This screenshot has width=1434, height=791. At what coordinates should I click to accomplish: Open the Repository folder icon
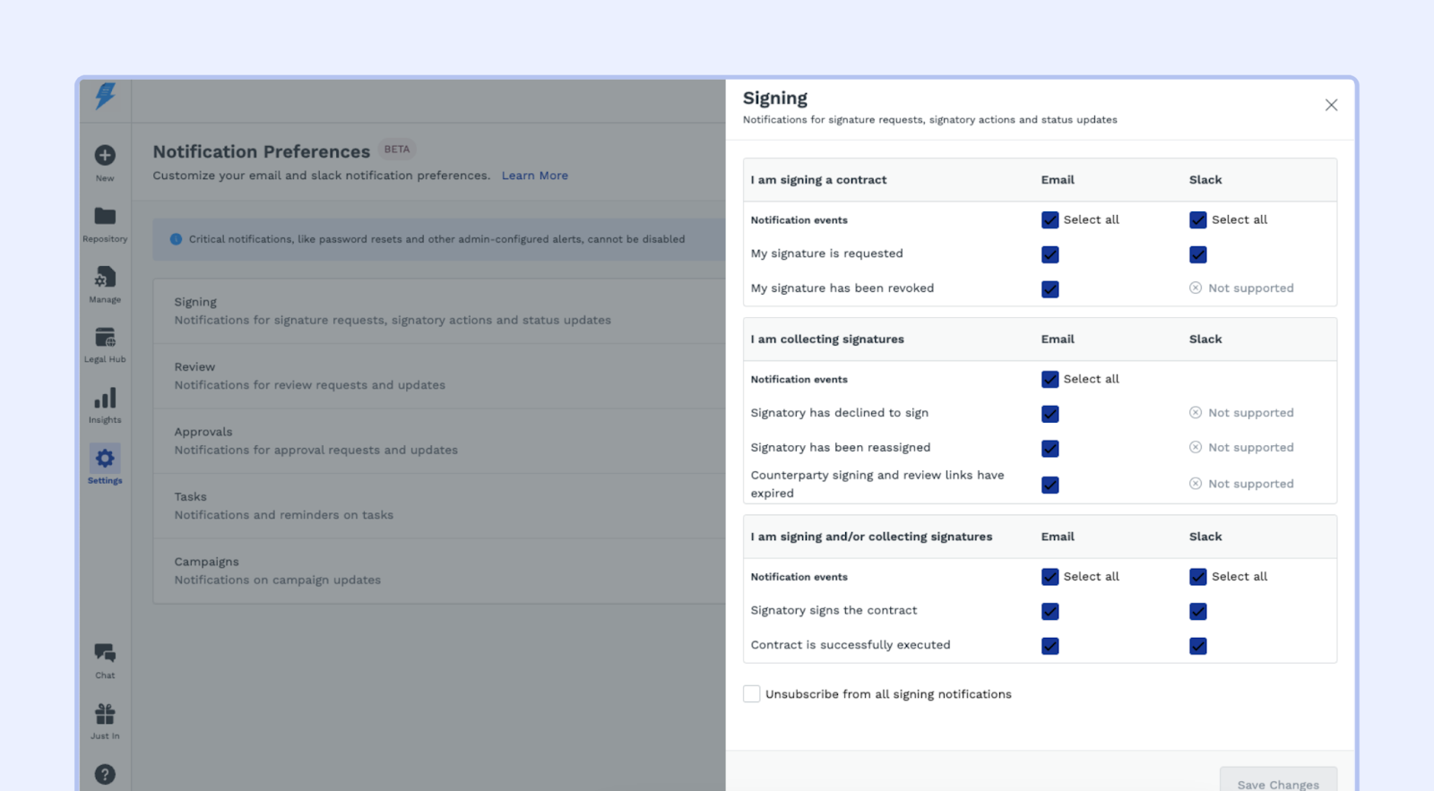[x=105, y=217]
